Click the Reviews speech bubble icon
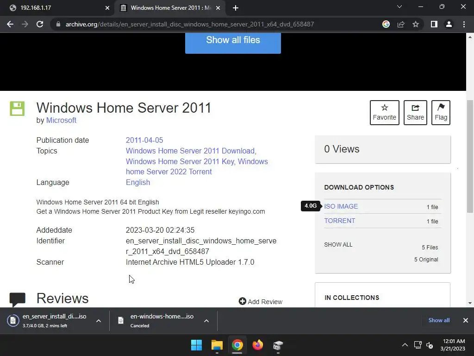474x356 pixels. tap(17, 299)
